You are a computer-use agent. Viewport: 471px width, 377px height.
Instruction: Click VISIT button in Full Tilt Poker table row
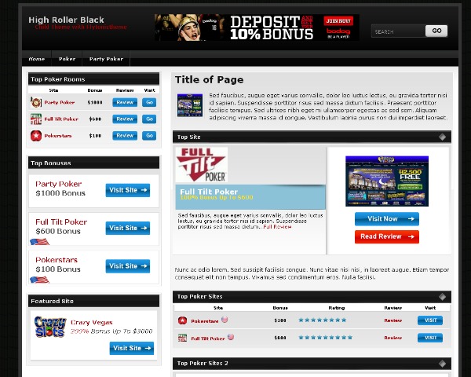[430, 338]
